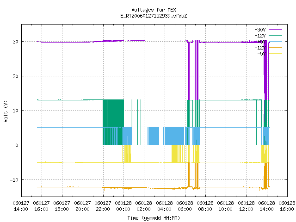Image resolution: width=296 pixels, height=222 pixels.
Task: Click the x-axis tick 060128 10:00
Action: [x=226, y=206]
